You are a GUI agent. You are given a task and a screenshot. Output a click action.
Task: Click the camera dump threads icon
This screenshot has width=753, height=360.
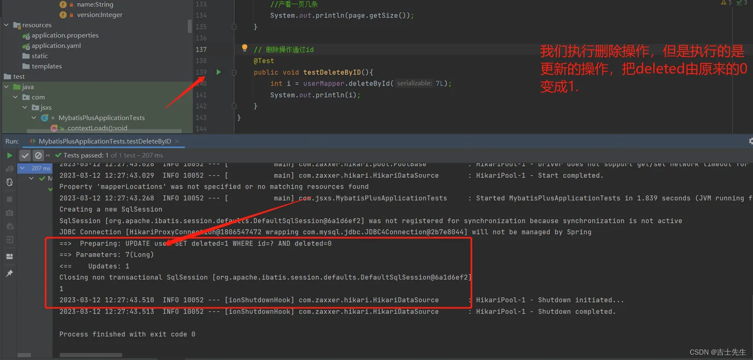10,213
